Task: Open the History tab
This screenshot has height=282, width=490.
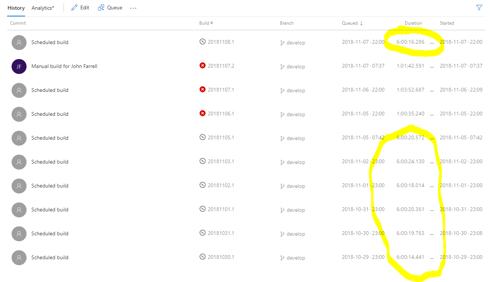Action: tap(16, 8)
